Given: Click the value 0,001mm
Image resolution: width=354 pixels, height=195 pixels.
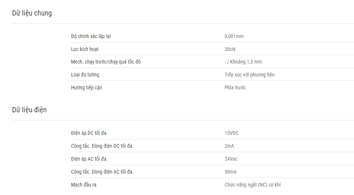Looking at the screenshot, I should 234,37.
